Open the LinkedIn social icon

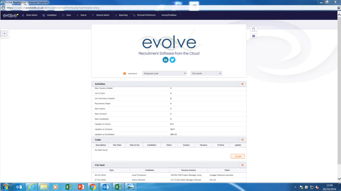166,60
